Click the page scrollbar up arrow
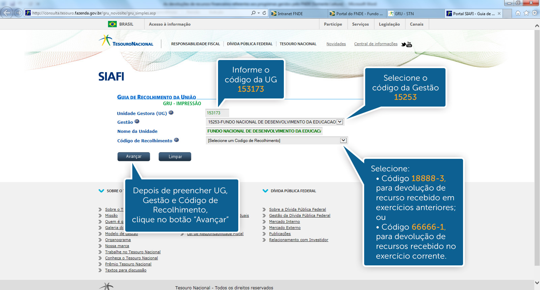The image size is (540, 290). (x=537, y=26)
